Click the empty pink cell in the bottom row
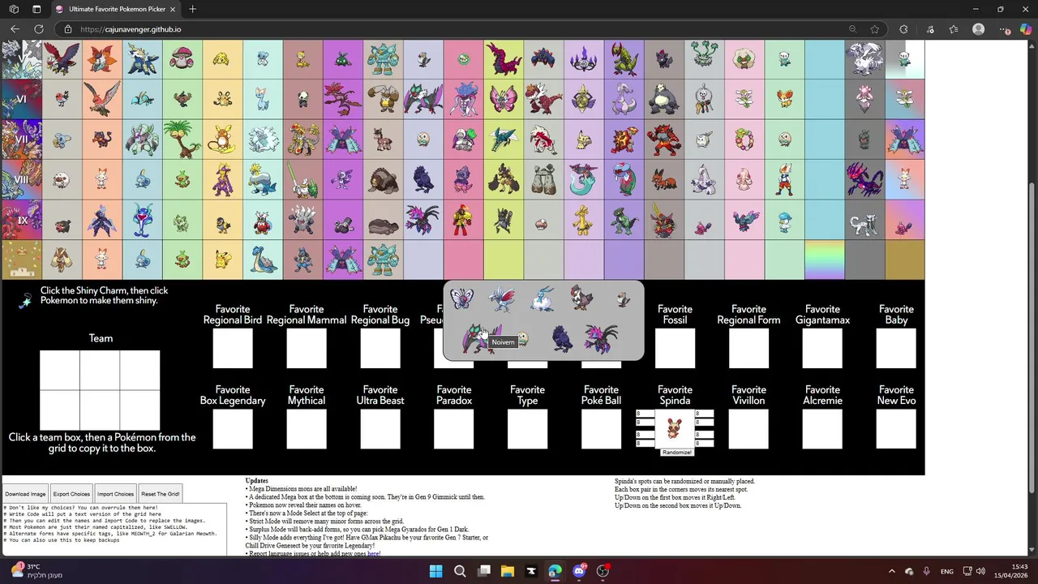The height and width of the screenshot is (584, 1038). point(462,260)
